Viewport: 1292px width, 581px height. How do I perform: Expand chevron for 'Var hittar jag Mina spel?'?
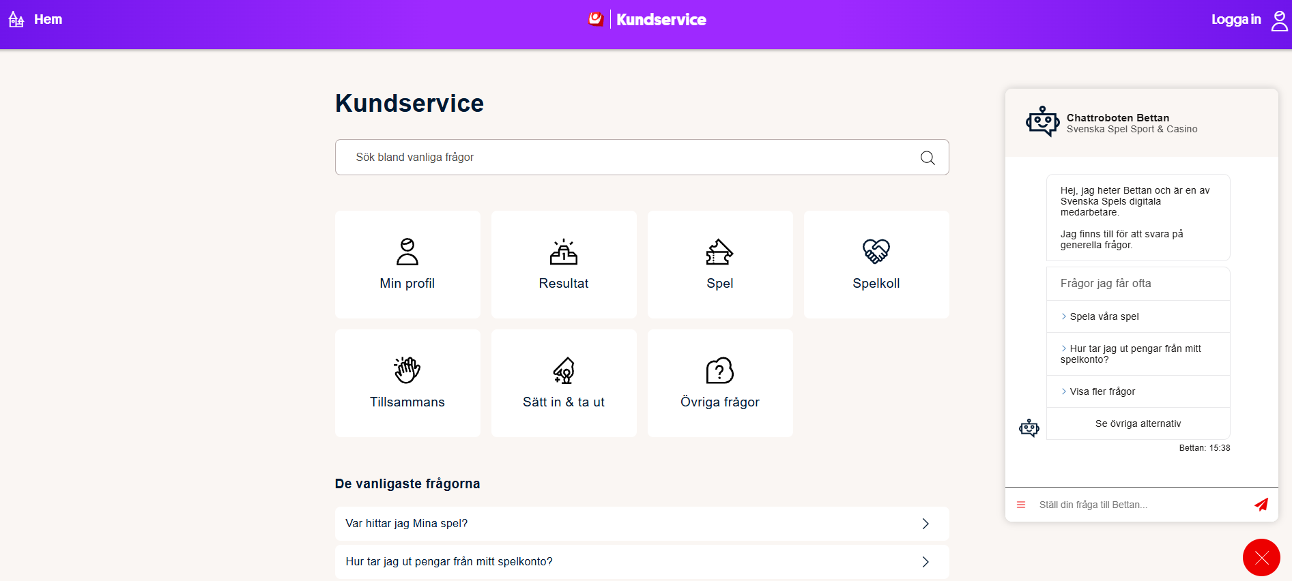(x=925, y=524)
